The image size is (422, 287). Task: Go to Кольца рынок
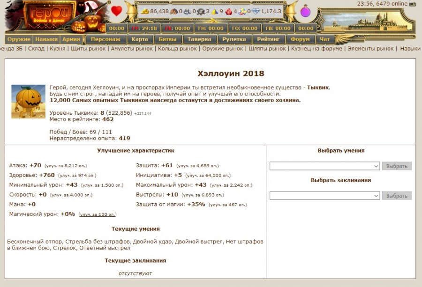click(177, 49)
